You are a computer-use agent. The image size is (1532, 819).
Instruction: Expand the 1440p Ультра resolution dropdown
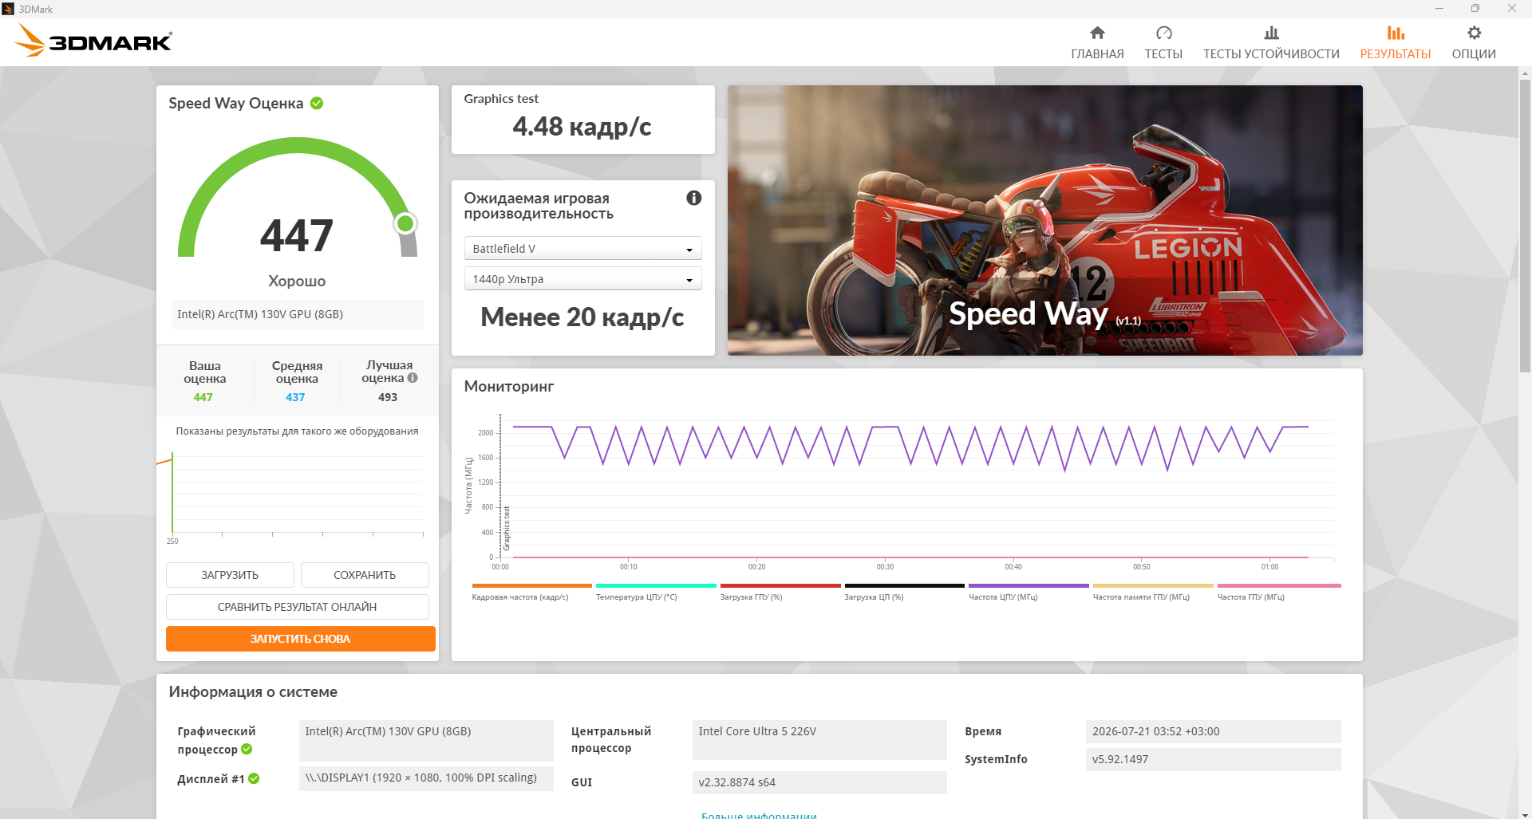(582, 279)
